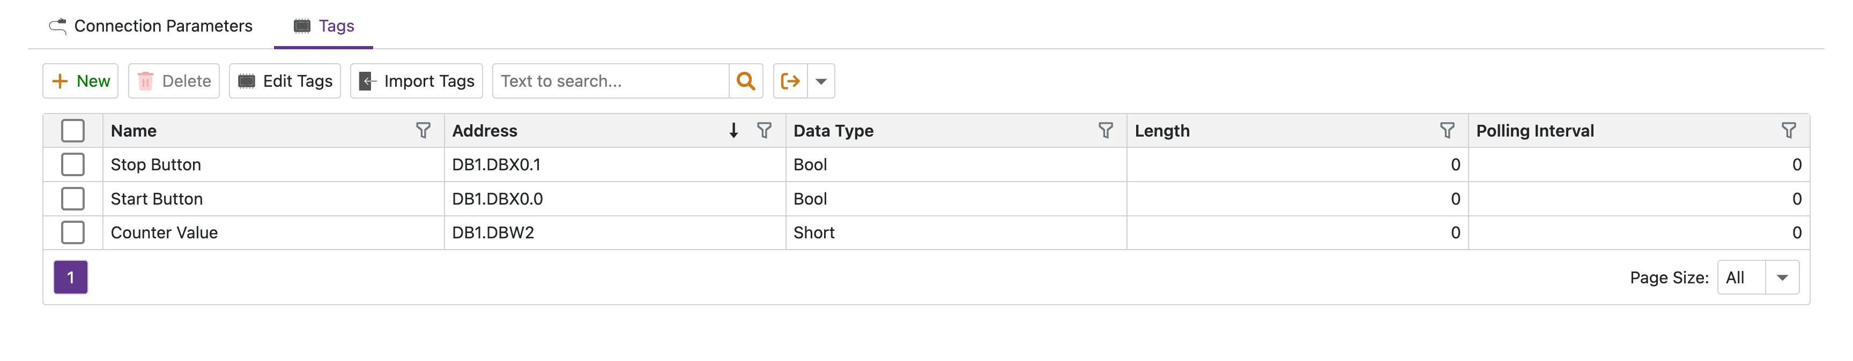The image size is (1853, 361).
Task: Open the dropdown next to the export icon
Action: (x=821, y=80)
